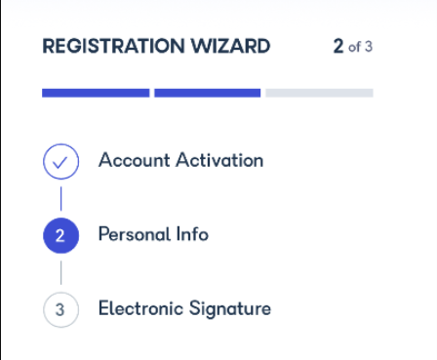The width and height of the screenshot is (437, 360).
Task: Click the dark left border of the panel
Action: click(1, 180)
